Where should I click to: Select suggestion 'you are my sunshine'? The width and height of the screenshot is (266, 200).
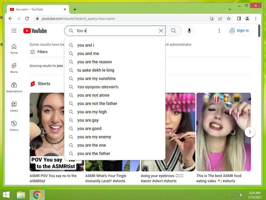[115, 79]
